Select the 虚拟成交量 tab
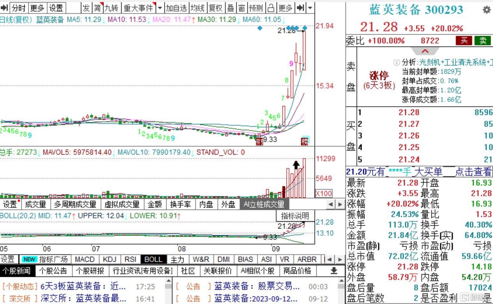The width and height of the screenshot is (493, 304). point(122,204)
